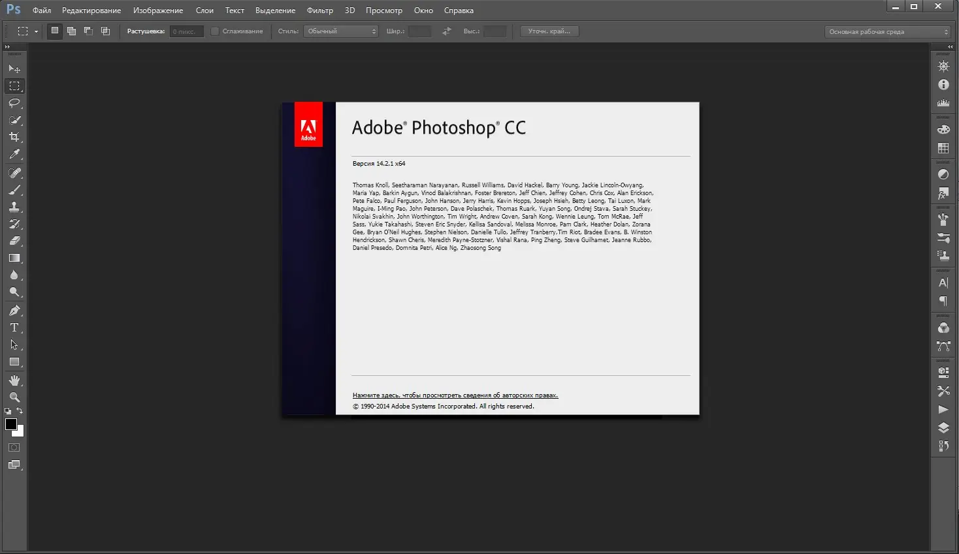Select the Horizontal Type tool
Viewport: 959px width, 554px height.
(14, 328)
